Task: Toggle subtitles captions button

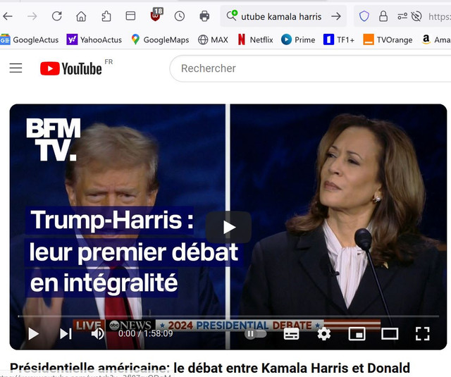Action: coord(291,334)
